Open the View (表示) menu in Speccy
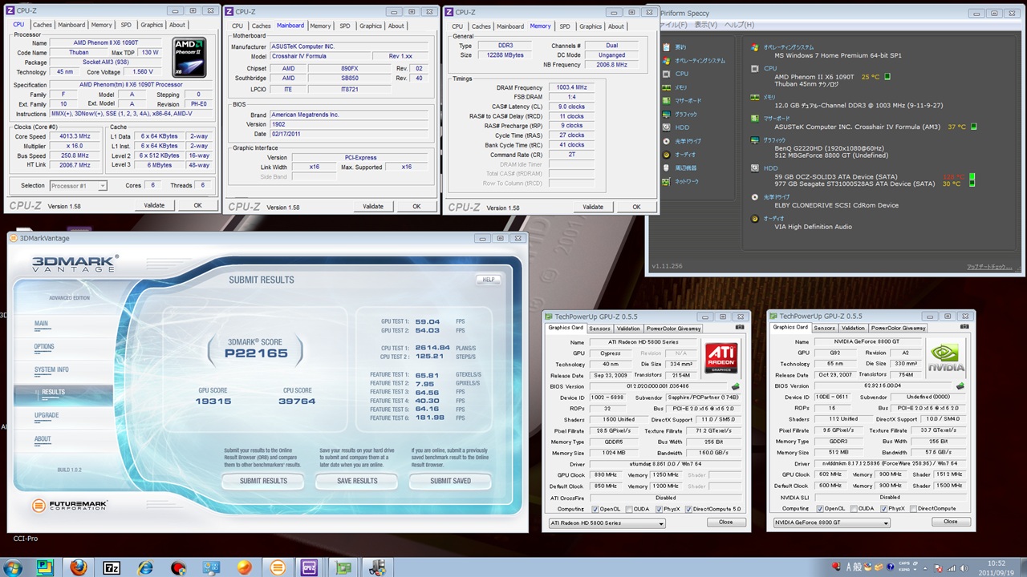 tap(705, 25)
